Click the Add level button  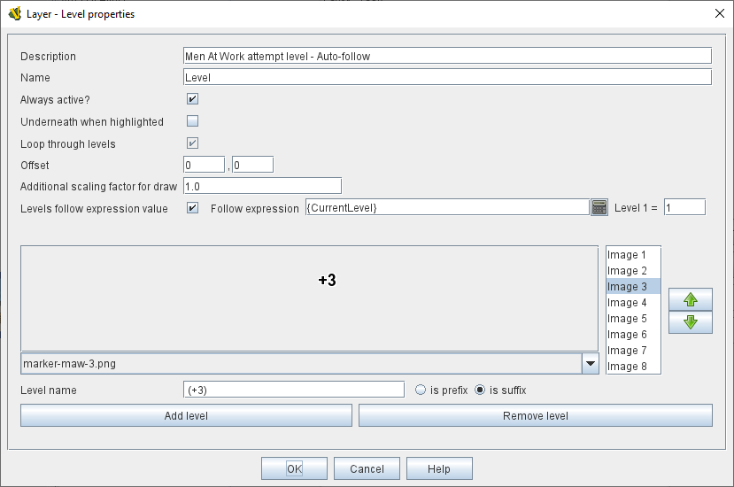pos(186,416)
